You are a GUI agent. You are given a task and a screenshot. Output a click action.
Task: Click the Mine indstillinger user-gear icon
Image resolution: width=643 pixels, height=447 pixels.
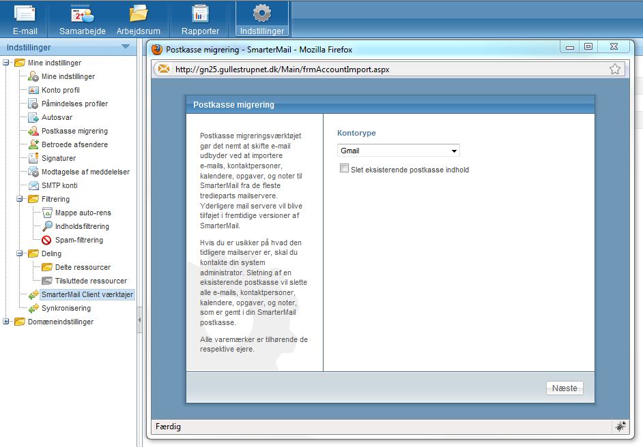point(33,76)
